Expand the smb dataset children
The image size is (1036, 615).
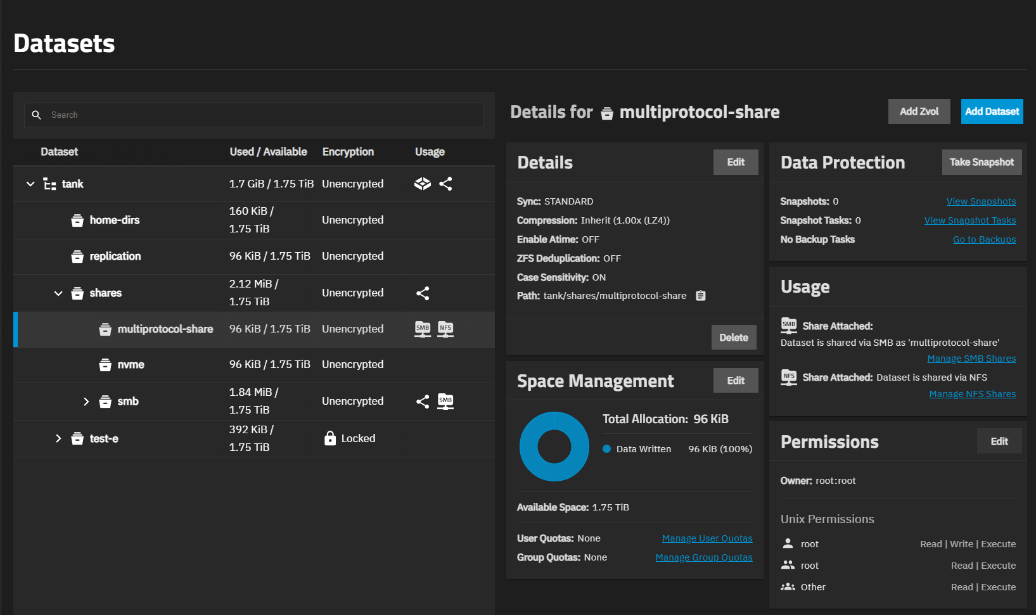pyautogui.click(x=86, y=402)
